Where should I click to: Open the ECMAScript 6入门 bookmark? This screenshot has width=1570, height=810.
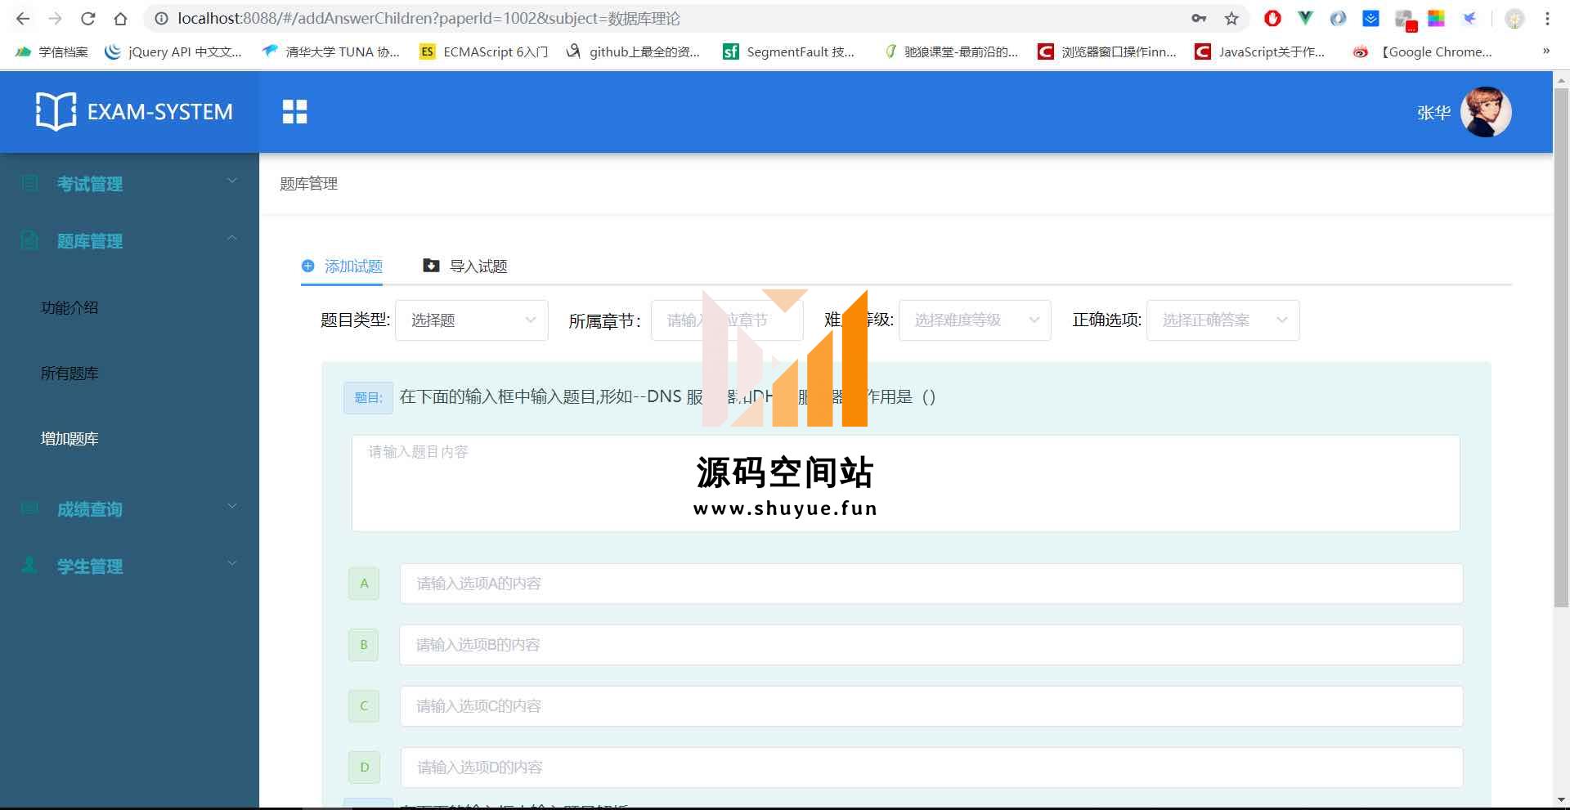click(483, 51)
